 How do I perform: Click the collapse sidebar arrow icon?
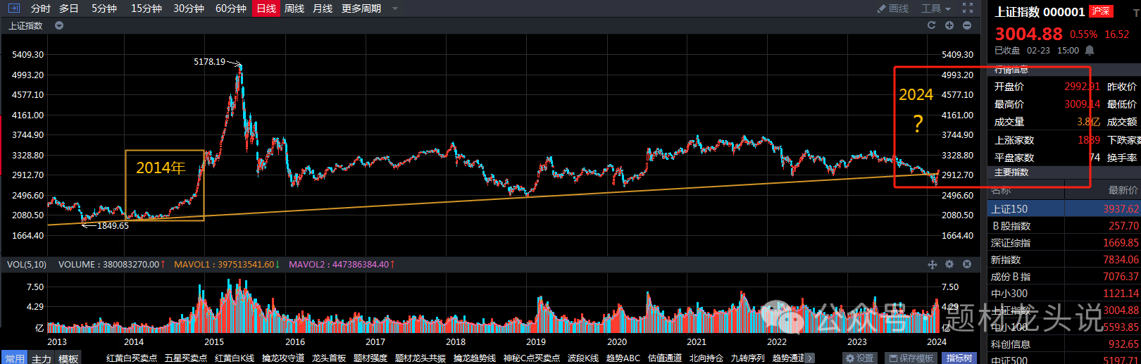point(13,8)
